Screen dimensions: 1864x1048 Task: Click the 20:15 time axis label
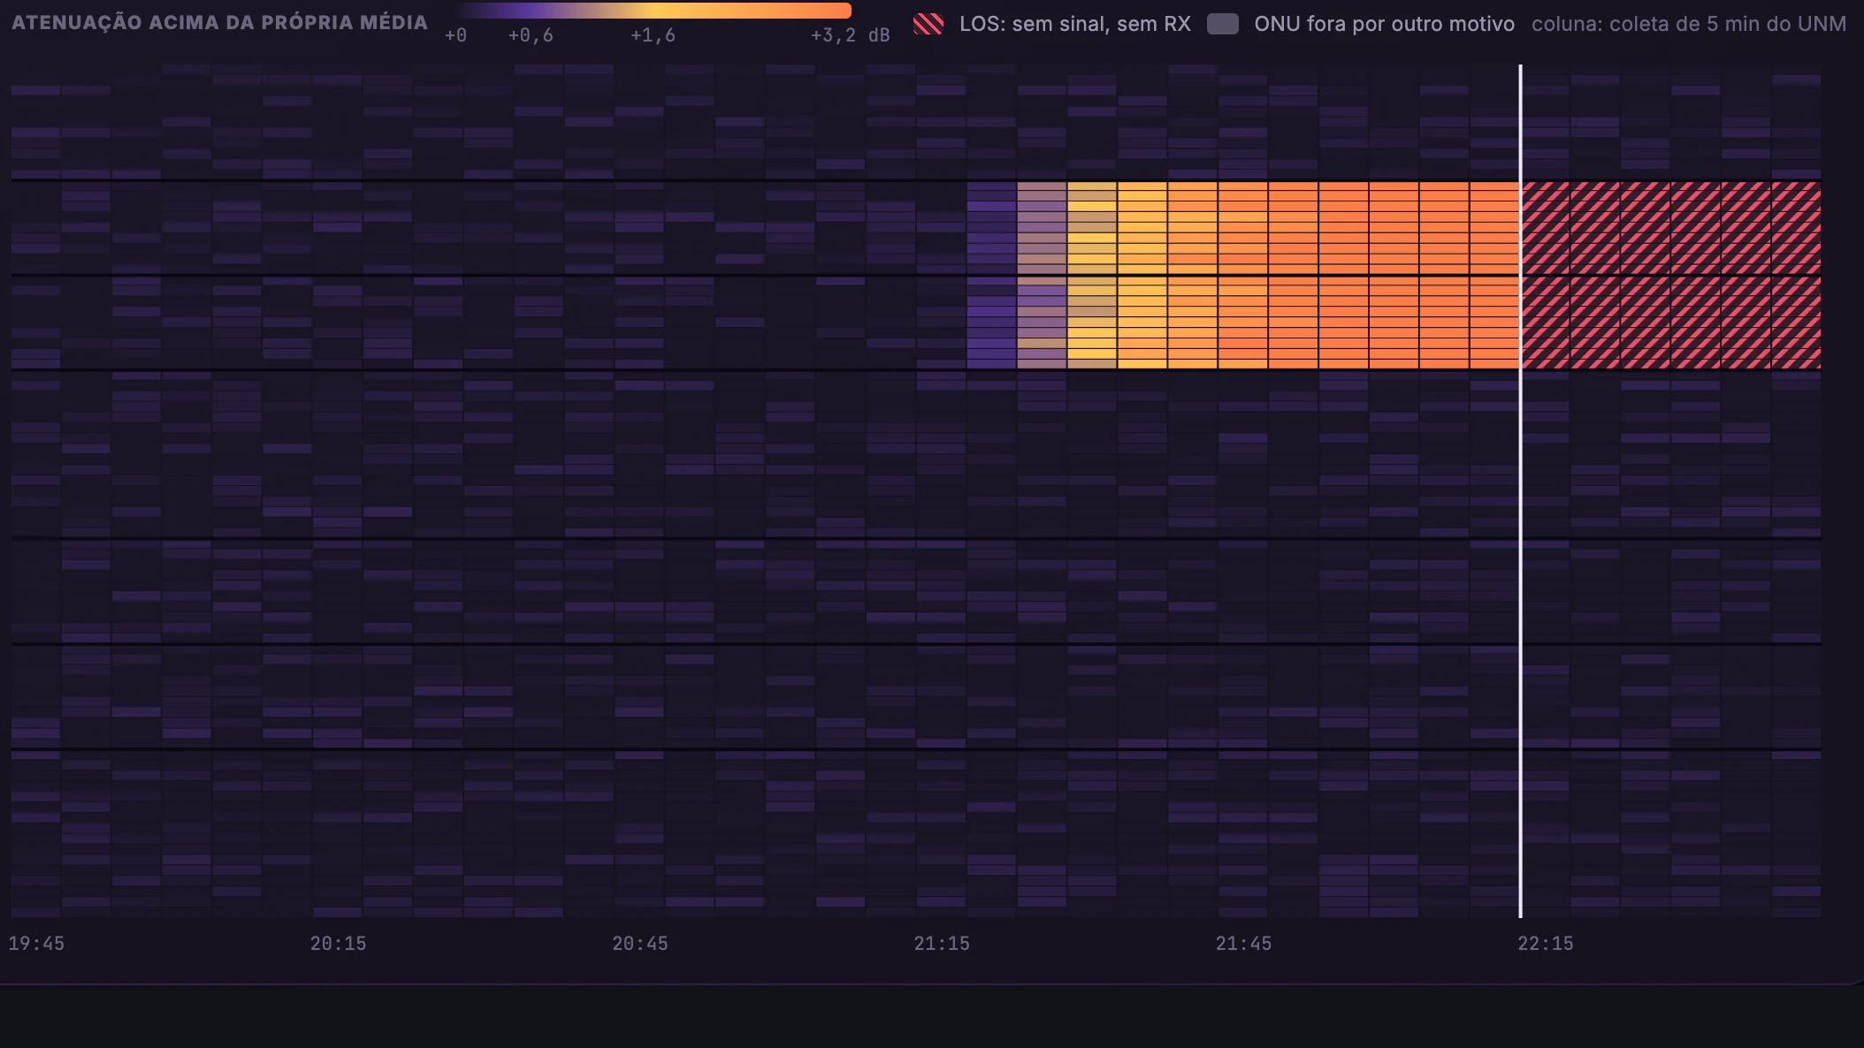[x=338, y=944]
